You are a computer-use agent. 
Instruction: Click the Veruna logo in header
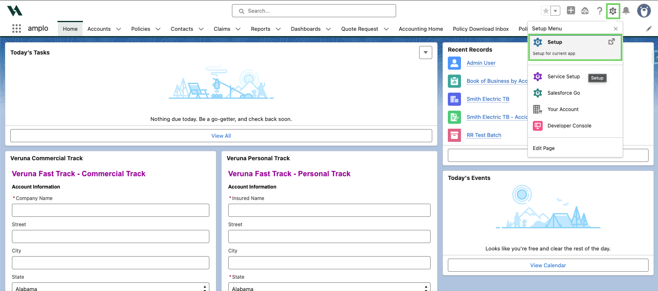click(x=15, y=11)
